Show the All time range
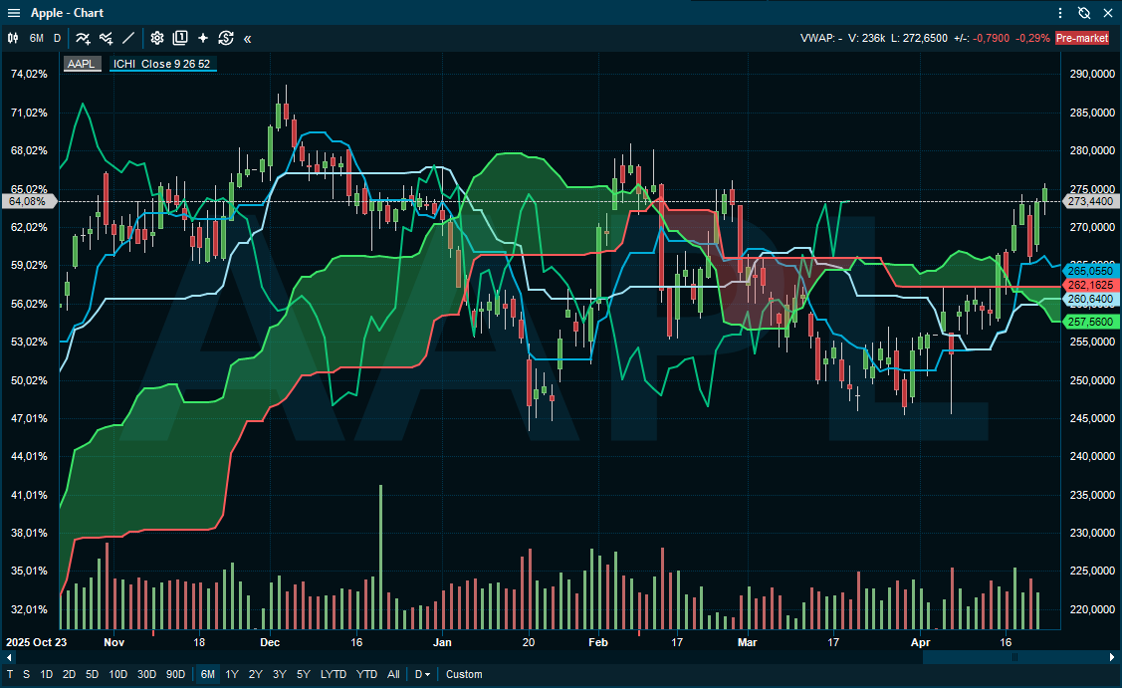 pos(393,674)
